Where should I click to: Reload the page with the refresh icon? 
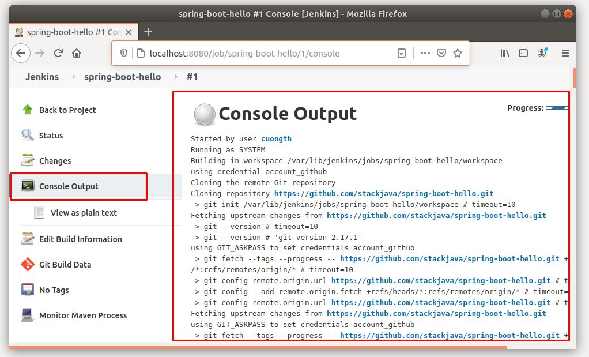point(58,53)
